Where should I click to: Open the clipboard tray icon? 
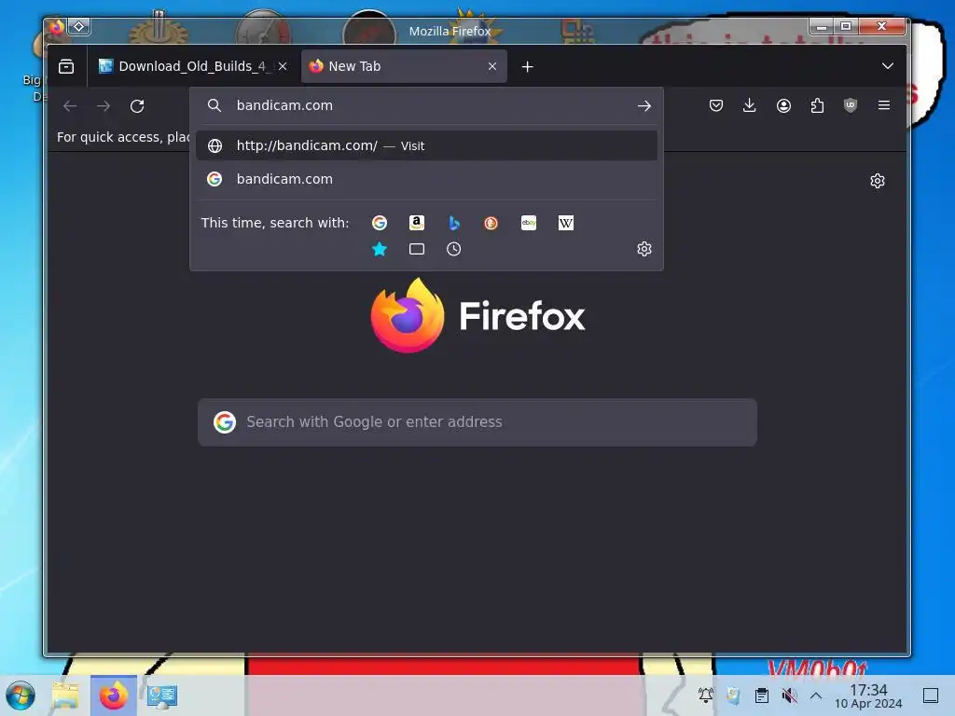pos(761,695)
